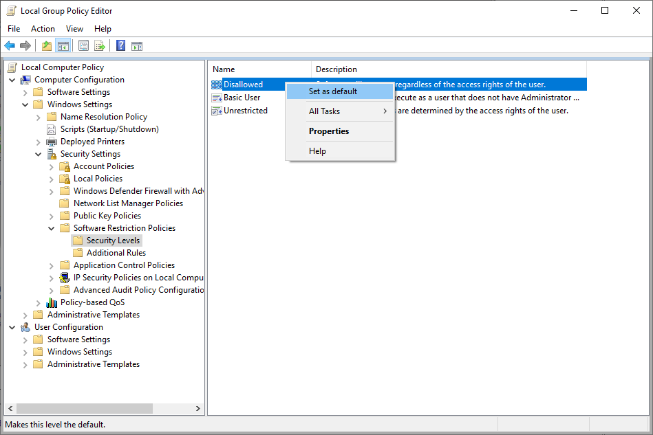The width and height of the screenshot is (653, 435).
Task: Open the File menu
Action: pos(14,29)
